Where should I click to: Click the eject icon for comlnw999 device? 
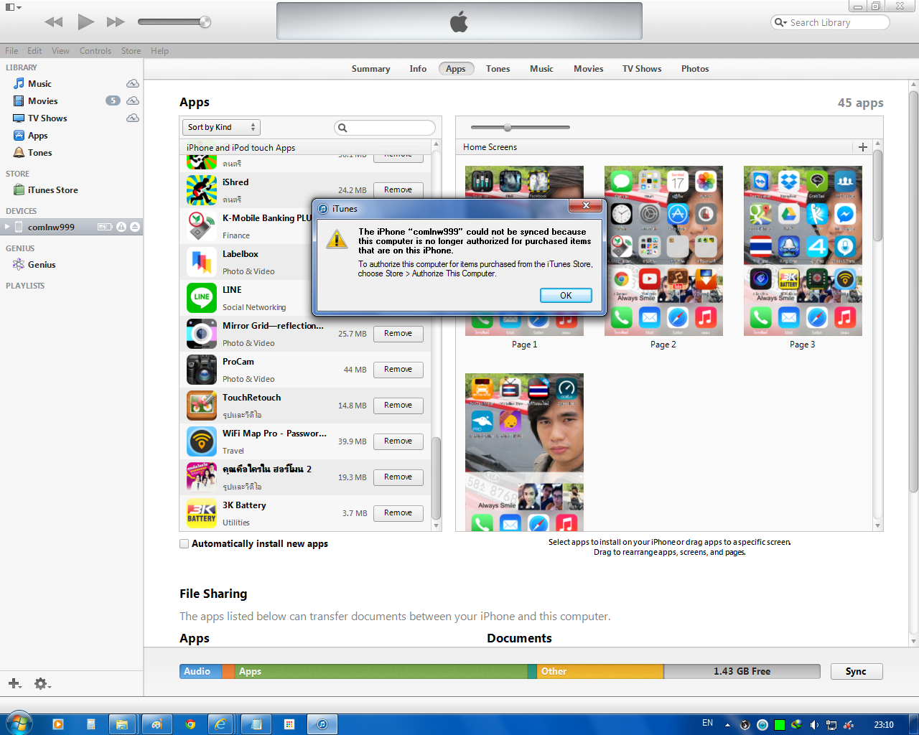click(x=134, y=227)
